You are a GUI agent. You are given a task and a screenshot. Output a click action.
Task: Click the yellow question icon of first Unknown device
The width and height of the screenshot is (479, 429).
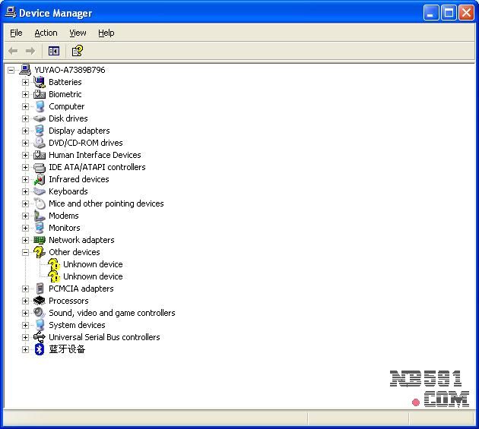[x=54, y=264]
